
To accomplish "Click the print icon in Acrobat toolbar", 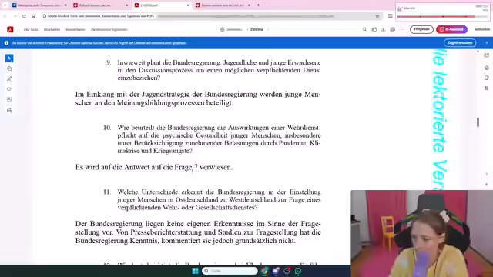I will (x=392, y=29).
